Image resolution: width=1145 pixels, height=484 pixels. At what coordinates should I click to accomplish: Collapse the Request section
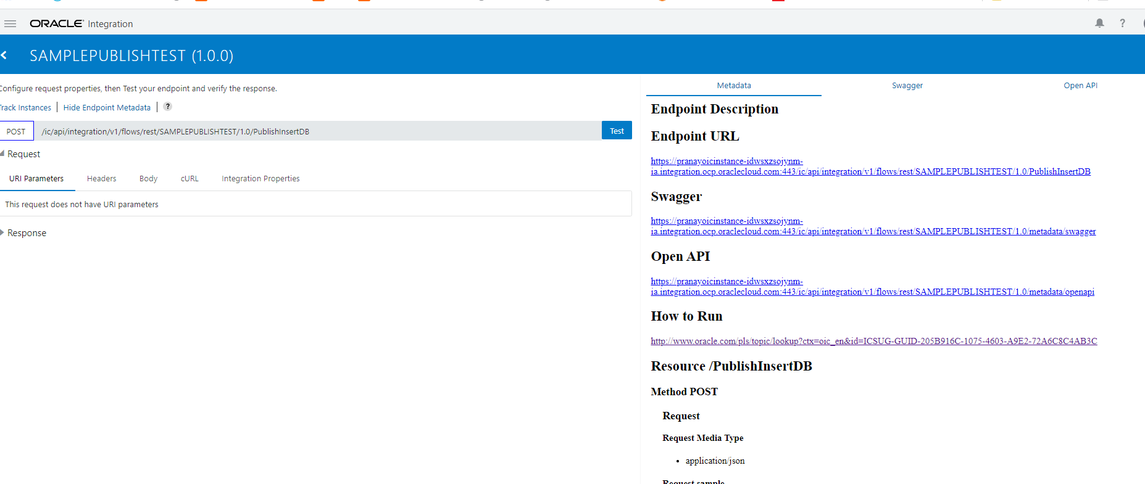pos(2,154)
